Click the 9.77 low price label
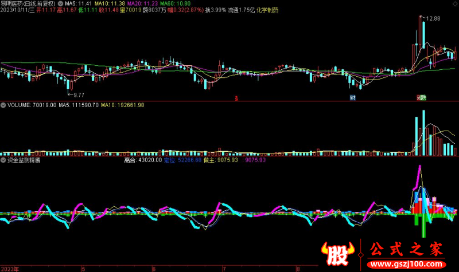Viewport: 459px width, 272px height. 79,95
